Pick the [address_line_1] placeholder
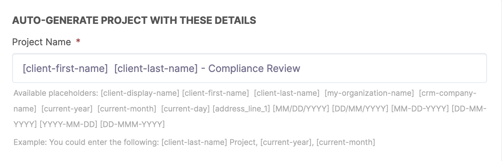Viewport: 502px width, 161px height. point(241,109)
